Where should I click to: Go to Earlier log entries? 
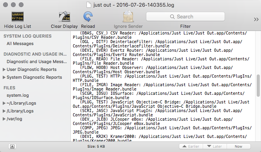(x=191, y=147)
